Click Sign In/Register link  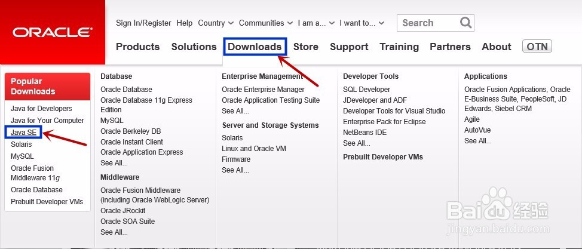coord(143,23)
